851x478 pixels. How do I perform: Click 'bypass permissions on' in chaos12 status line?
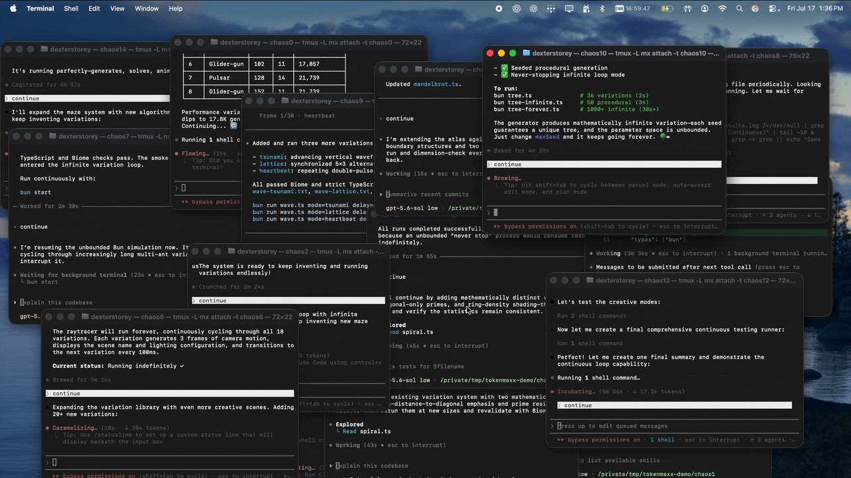click(604, 439)
